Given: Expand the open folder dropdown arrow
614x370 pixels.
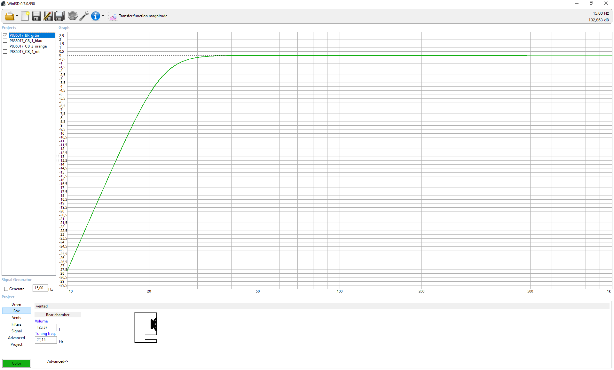Looking at the screenshot, I should 17,16.
